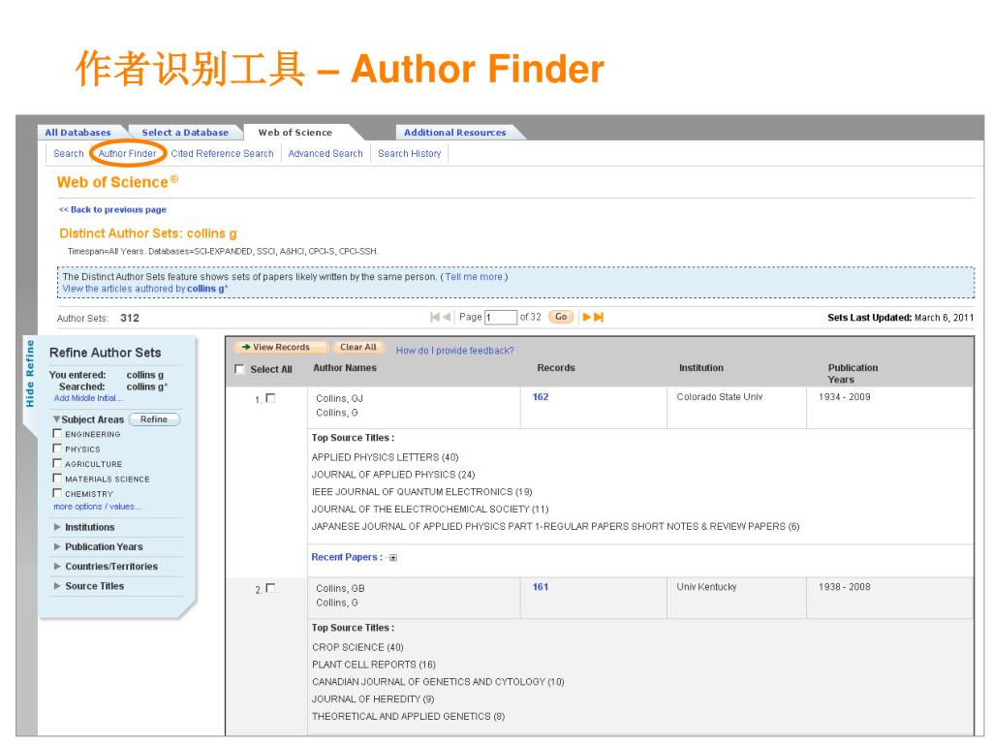Open the 162 records link
The height and width of the screenshot is (744, 992).
[x=541, y=396]
